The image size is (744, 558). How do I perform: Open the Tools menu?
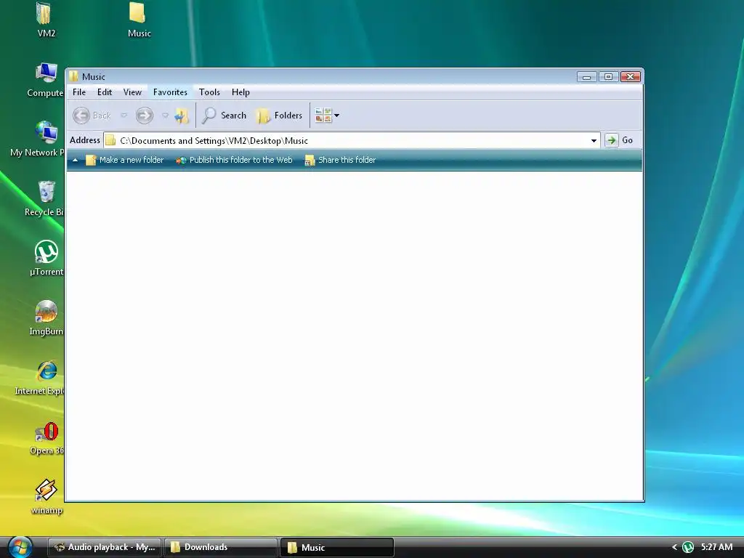(x=209, y=92)
